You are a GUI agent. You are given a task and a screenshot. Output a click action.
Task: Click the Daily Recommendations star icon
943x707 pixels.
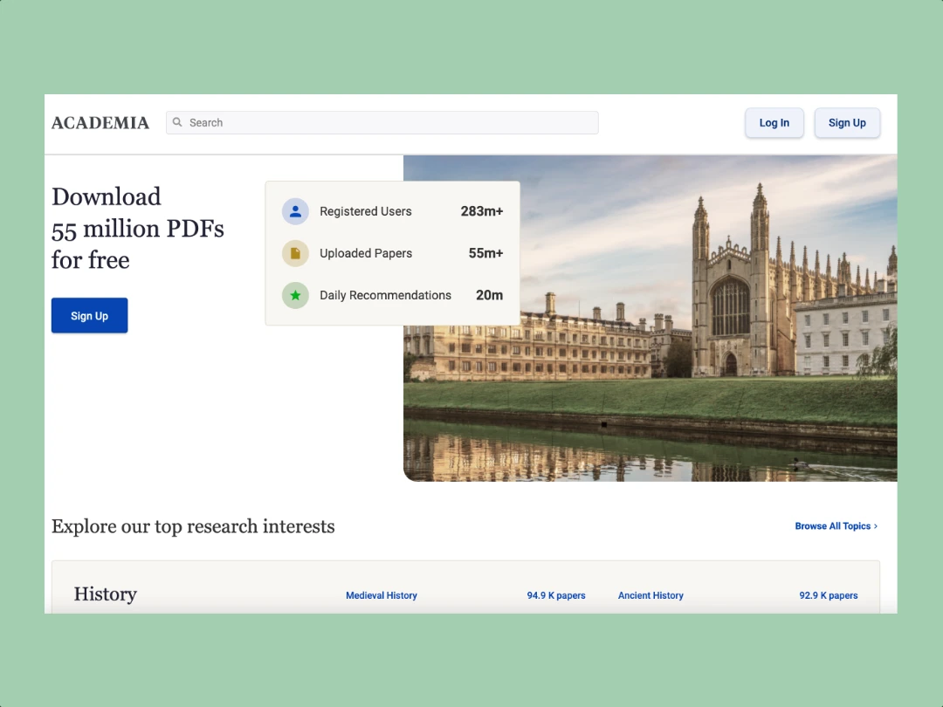(295, 295)
